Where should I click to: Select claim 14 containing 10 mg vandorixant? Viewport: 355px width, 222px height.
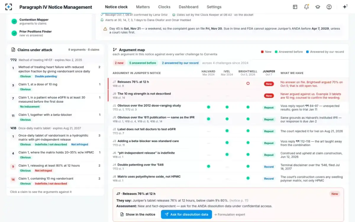55,181
